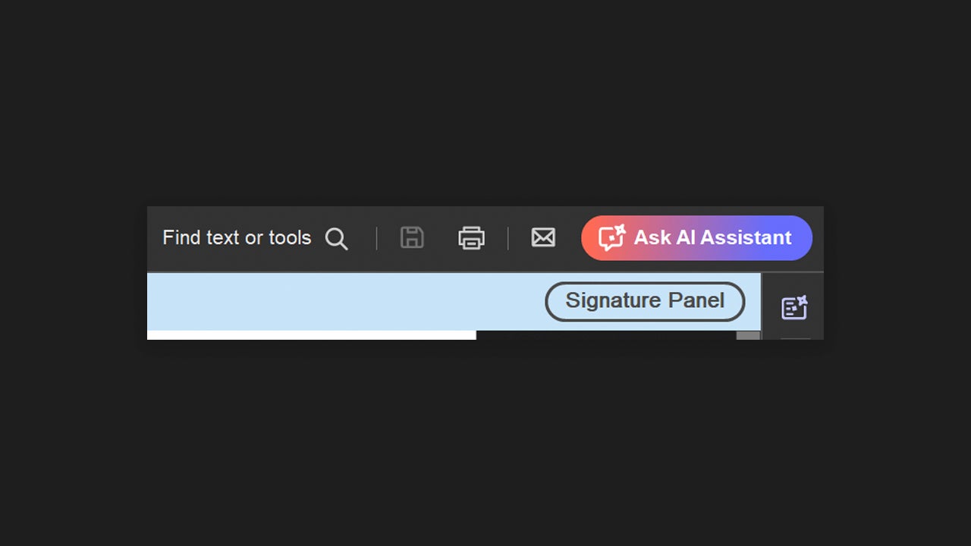Image resolution: width=971 pixels, height=546 pixels.
Task: Click the divider between search and save icons
Action: pos(376,238)
